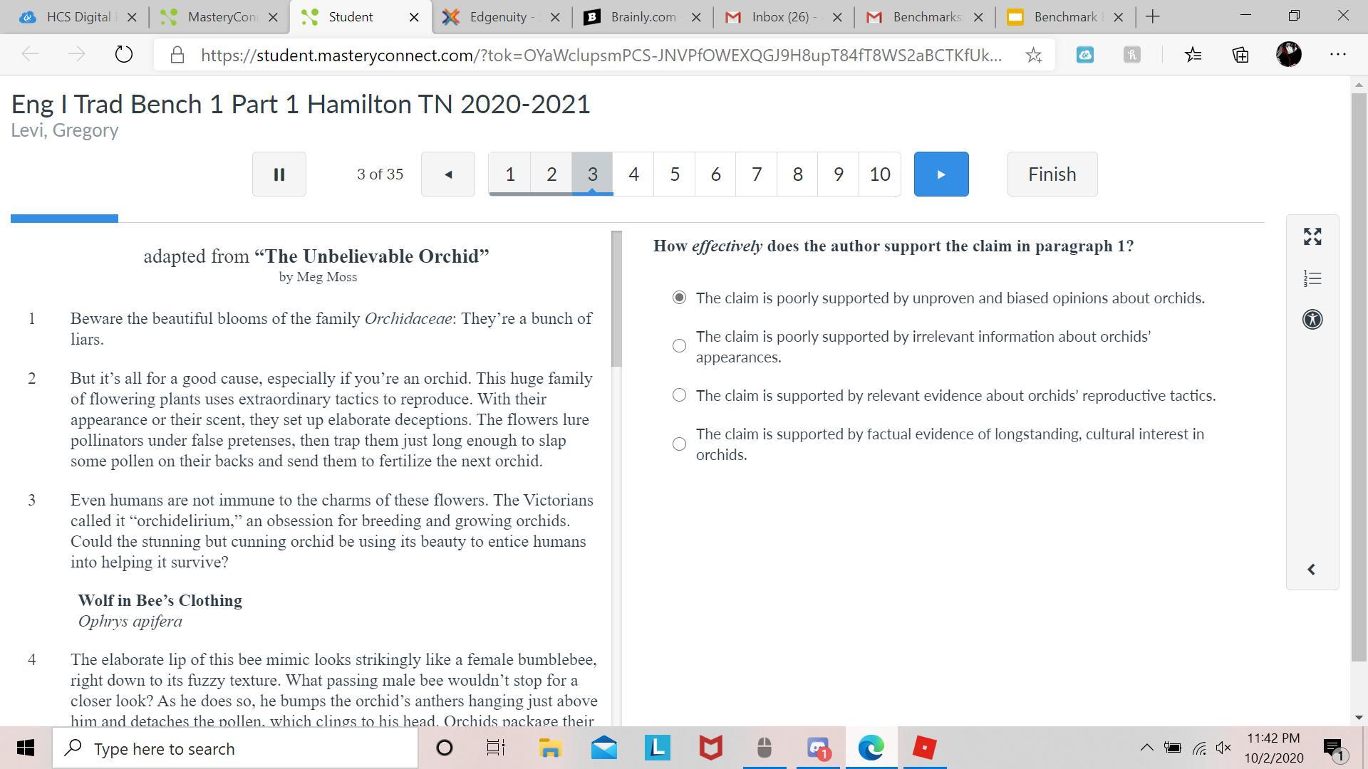
Task: Expand the question to fullscreen view
Action: point(1312,237)
